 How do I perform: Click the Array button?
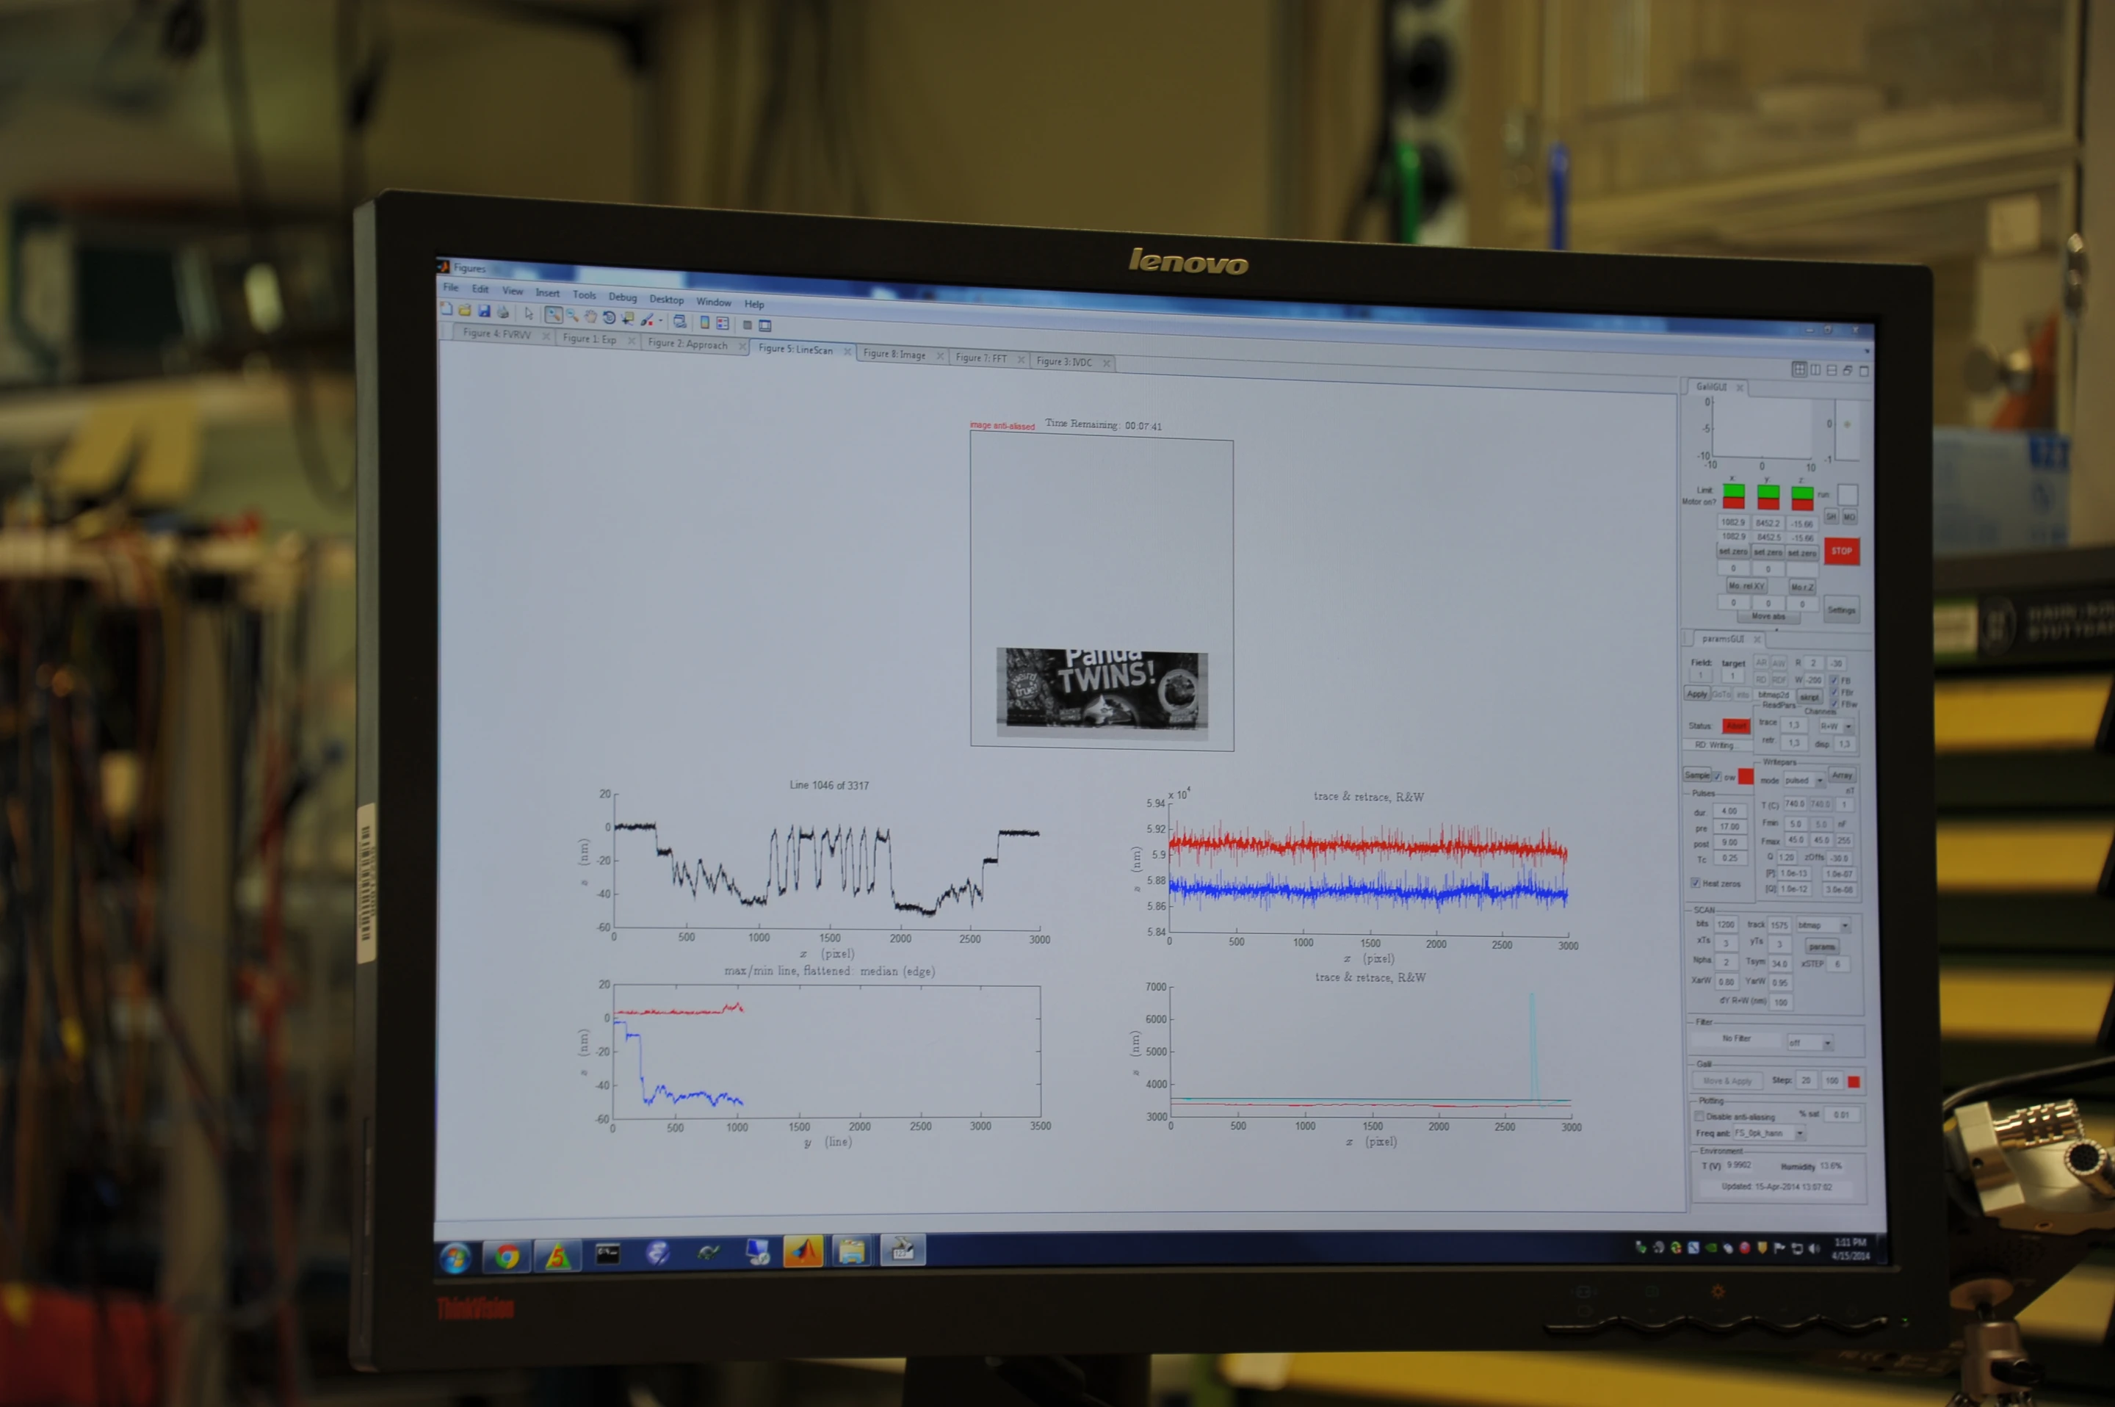(x=1843, y=775)
